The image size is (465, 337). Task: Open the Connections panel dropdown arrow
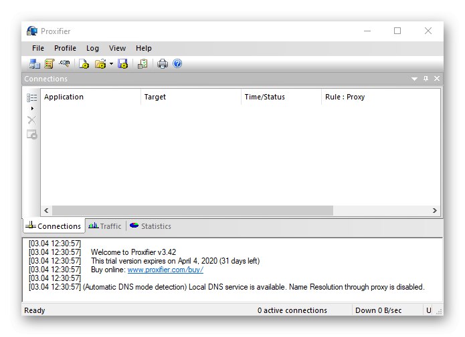coord(414,79)
